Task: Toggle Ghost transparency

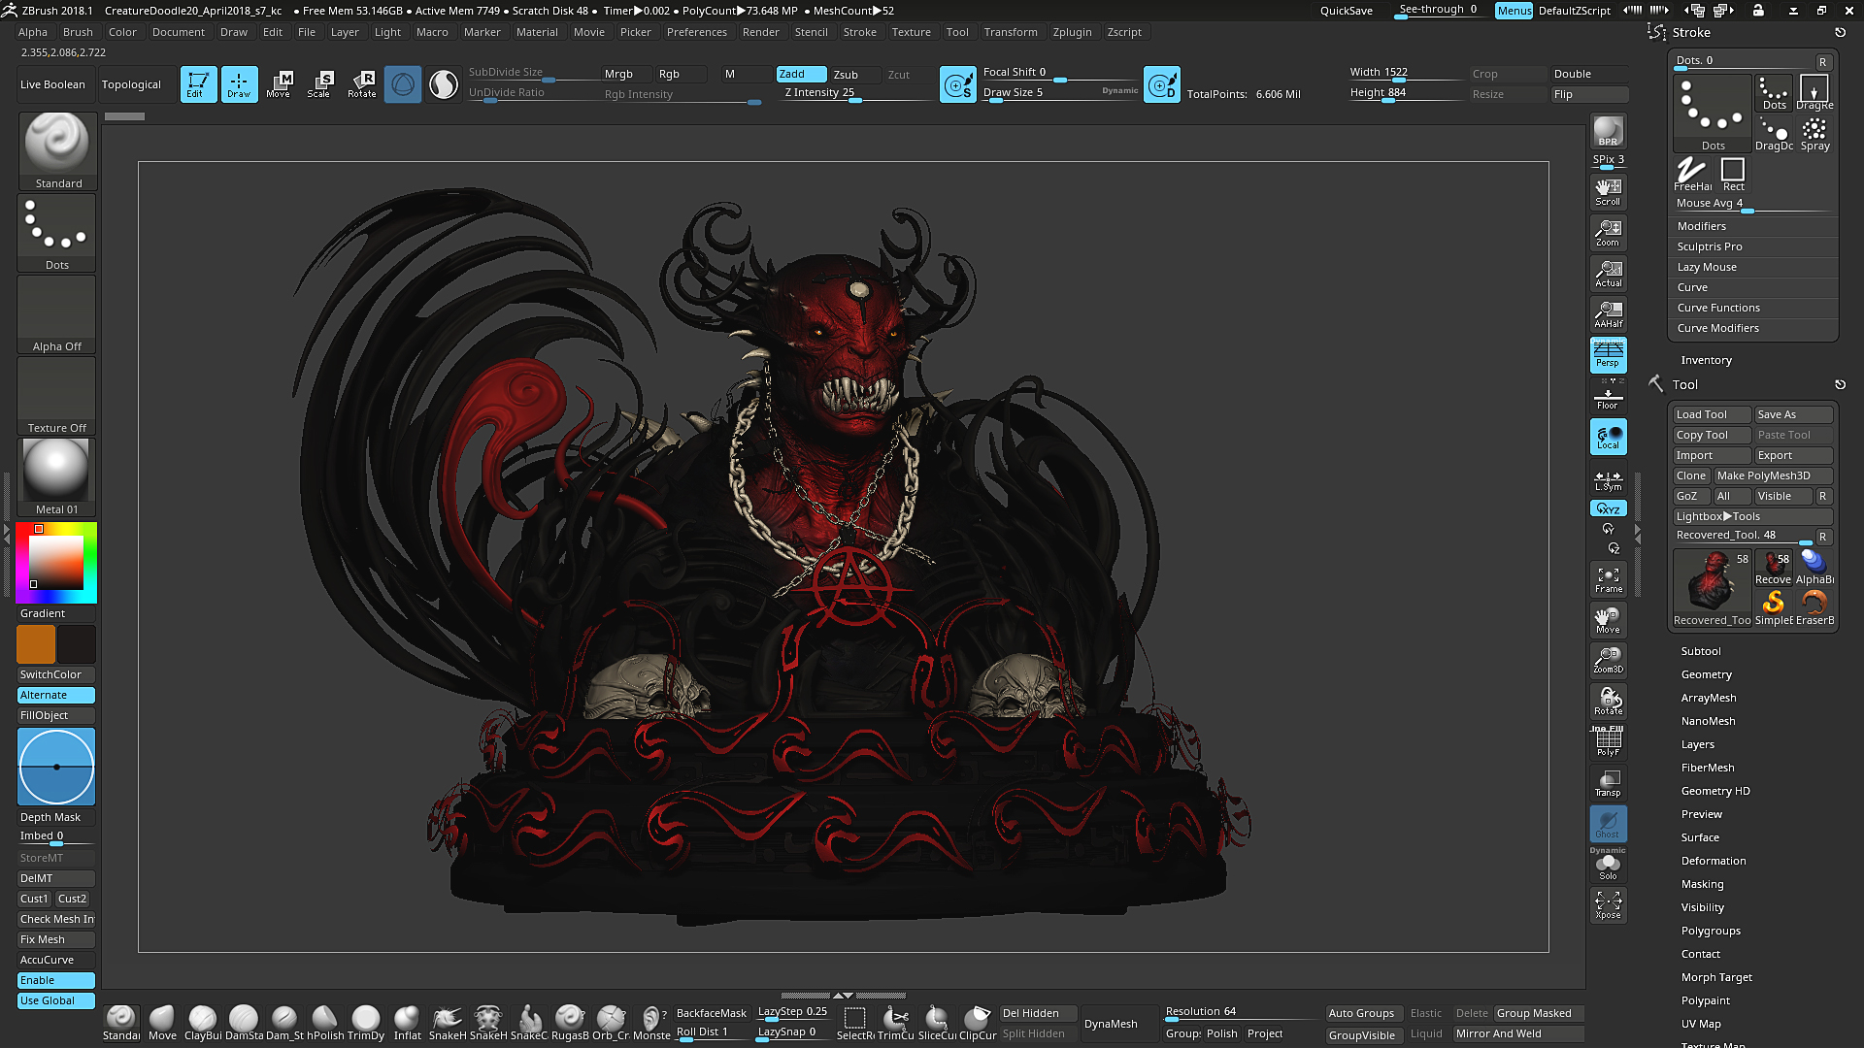Action: [1608, 823]
